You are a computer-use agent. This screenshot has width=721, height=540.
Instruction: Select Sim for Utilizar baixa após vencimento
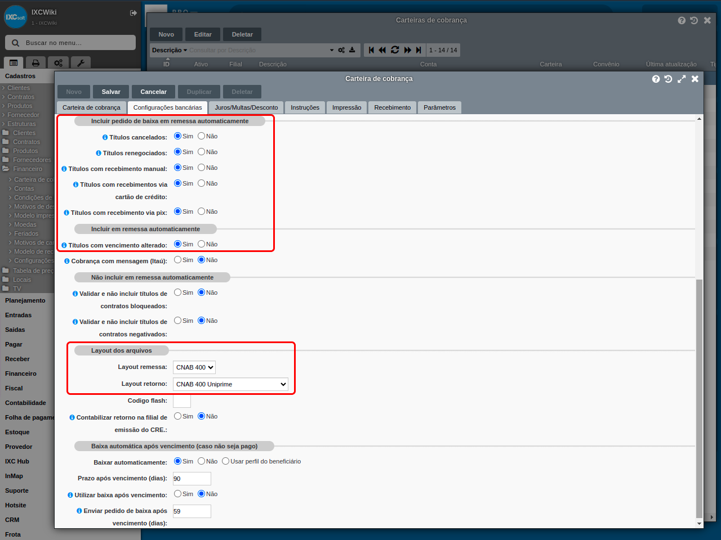[177, 494]
